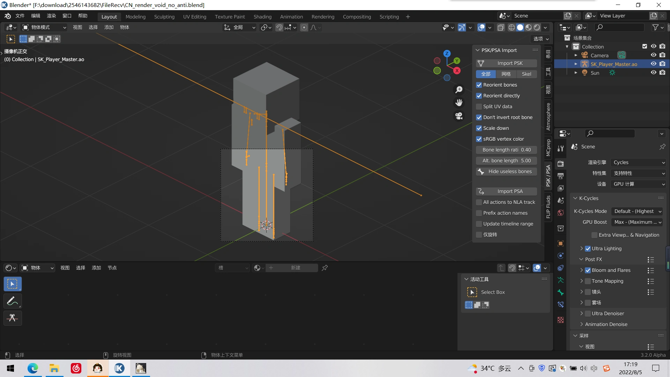Image resolution: width=670 pixels, height=377 pixels.
Task: Expand the Tone Mapping section
Action: tap(581, 281)
